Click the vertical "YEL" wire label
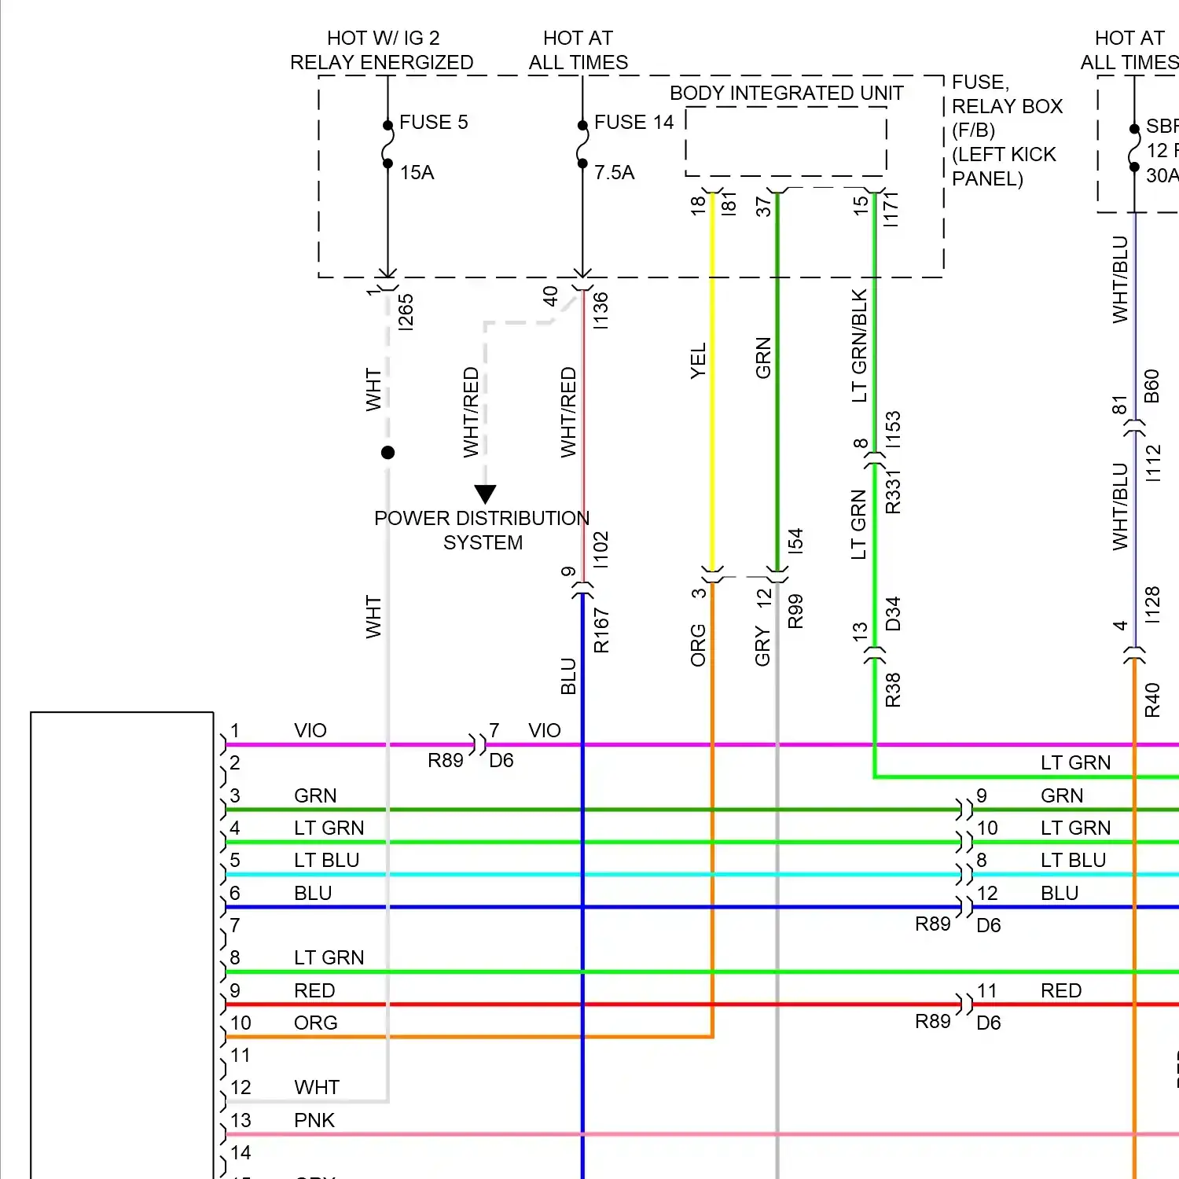Image resolution: width=1179 pixels, height=1179 pixels. (x=698, y=361)
